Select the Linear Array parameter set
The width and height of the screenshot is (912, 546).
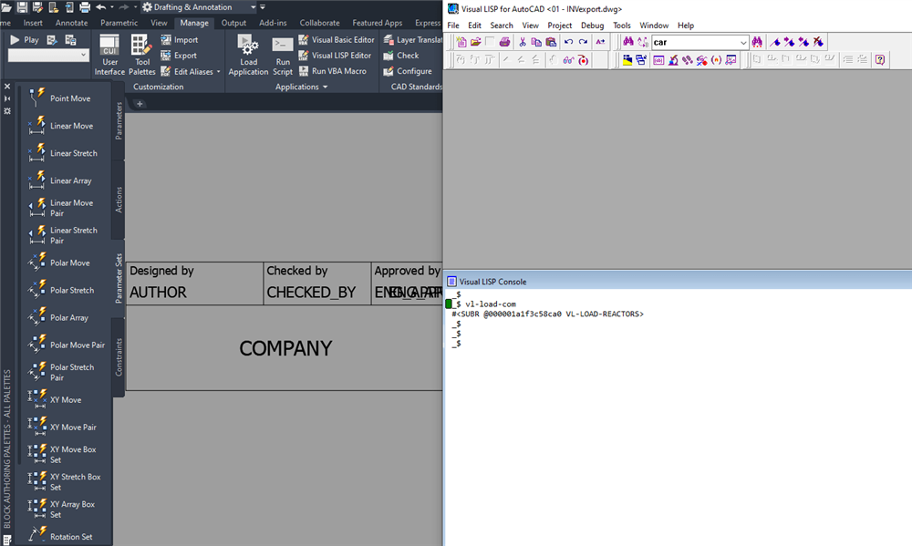coord(60,180)
